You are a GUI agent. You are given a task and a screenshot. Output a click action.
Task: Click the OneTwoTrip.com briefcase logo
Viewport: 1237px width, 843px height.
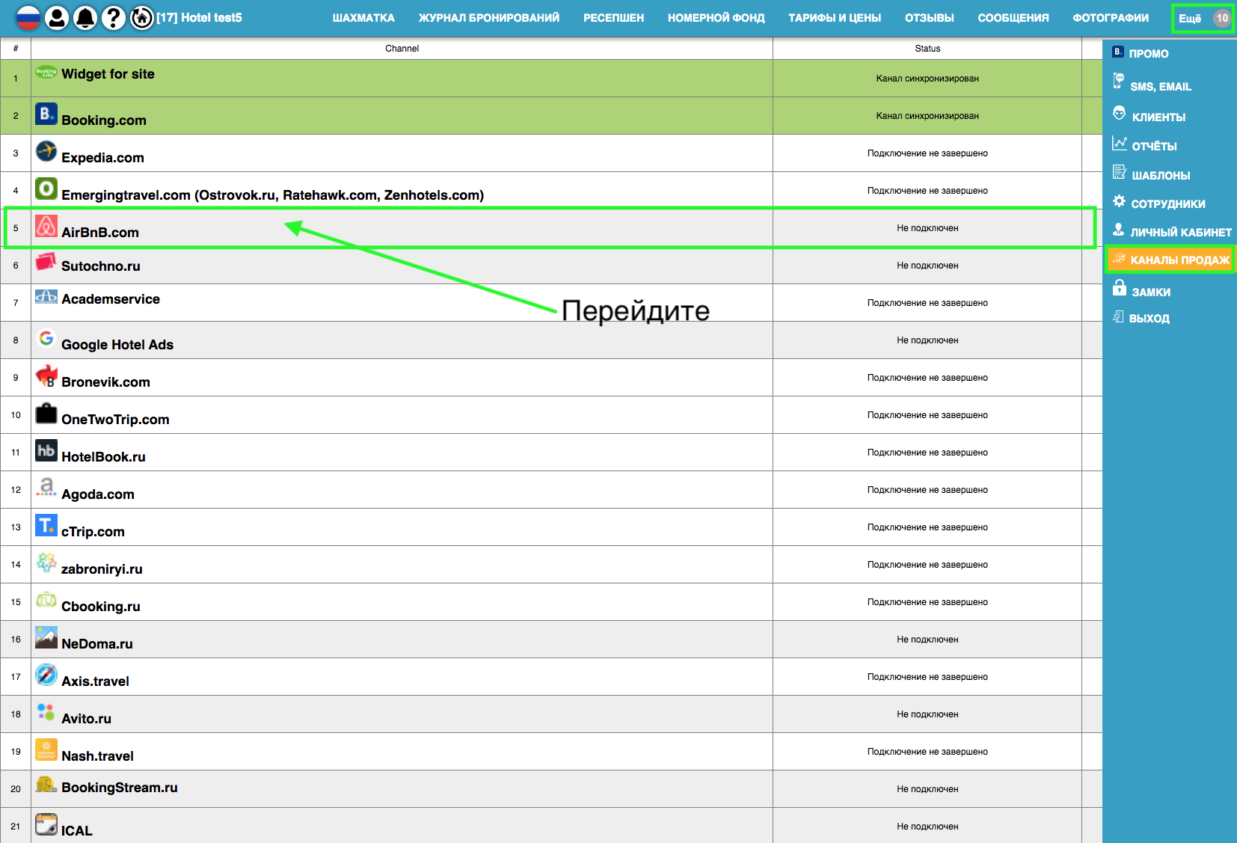point(46,413)
